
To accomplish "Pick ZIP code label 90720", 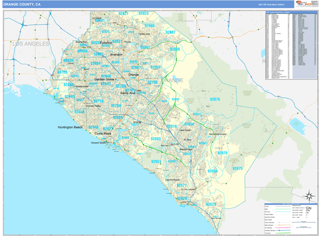I will (x=62, y=72).
